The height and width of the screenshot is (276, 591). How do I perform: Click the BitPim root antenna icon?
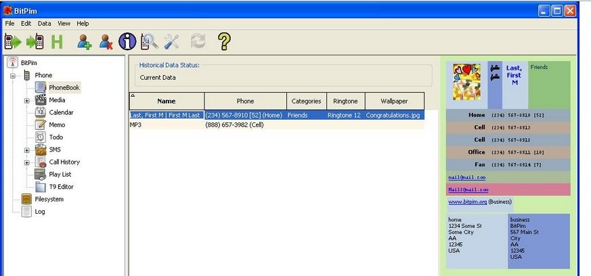pos(12,62)
